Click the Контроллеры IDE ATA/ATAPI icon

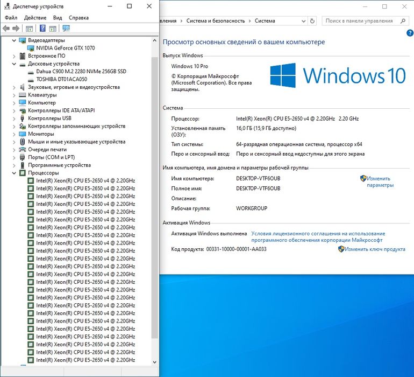click(23, 110)
